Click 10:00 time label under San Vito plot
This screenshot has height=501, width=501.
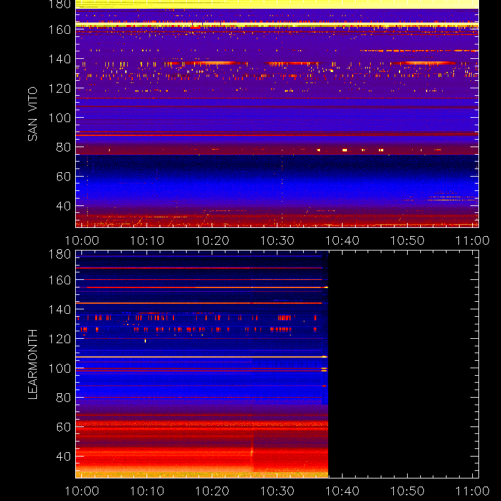pos(82,240)
